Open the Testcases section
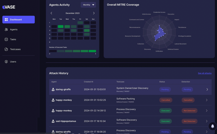217x134 pixels. coord(15,49)
